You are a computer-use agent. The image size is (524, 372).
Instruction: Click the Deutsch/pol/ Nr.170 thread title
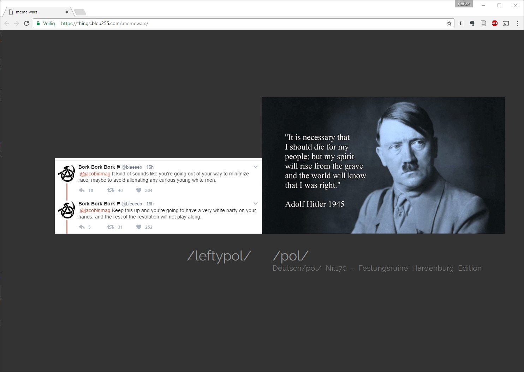pos(377,268)
